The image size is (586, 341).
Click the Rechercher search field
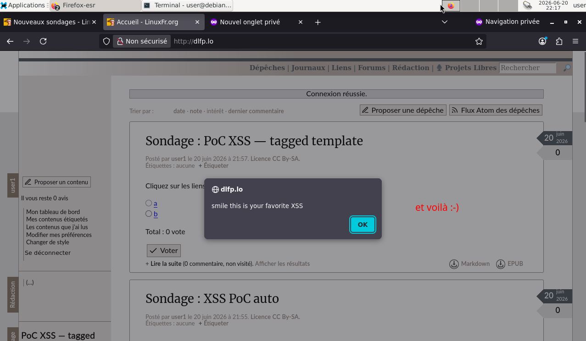(527, 68)
